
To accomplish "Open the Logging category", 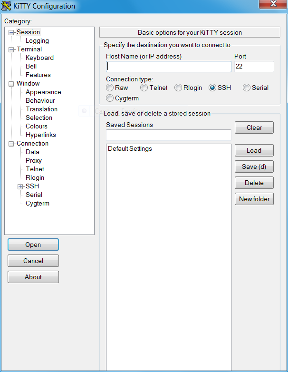I will (x=37, y=41).
